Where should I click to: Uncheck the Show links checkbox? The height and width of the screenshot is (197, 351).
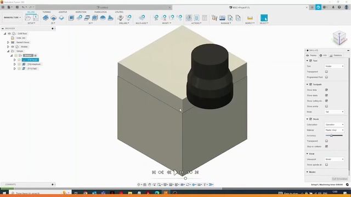[x=326, y=90]
